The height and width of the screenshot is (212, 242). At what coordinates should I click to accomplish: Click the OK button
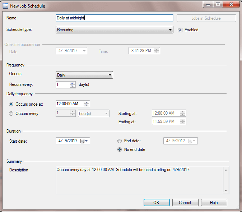(x=157, y=202)
